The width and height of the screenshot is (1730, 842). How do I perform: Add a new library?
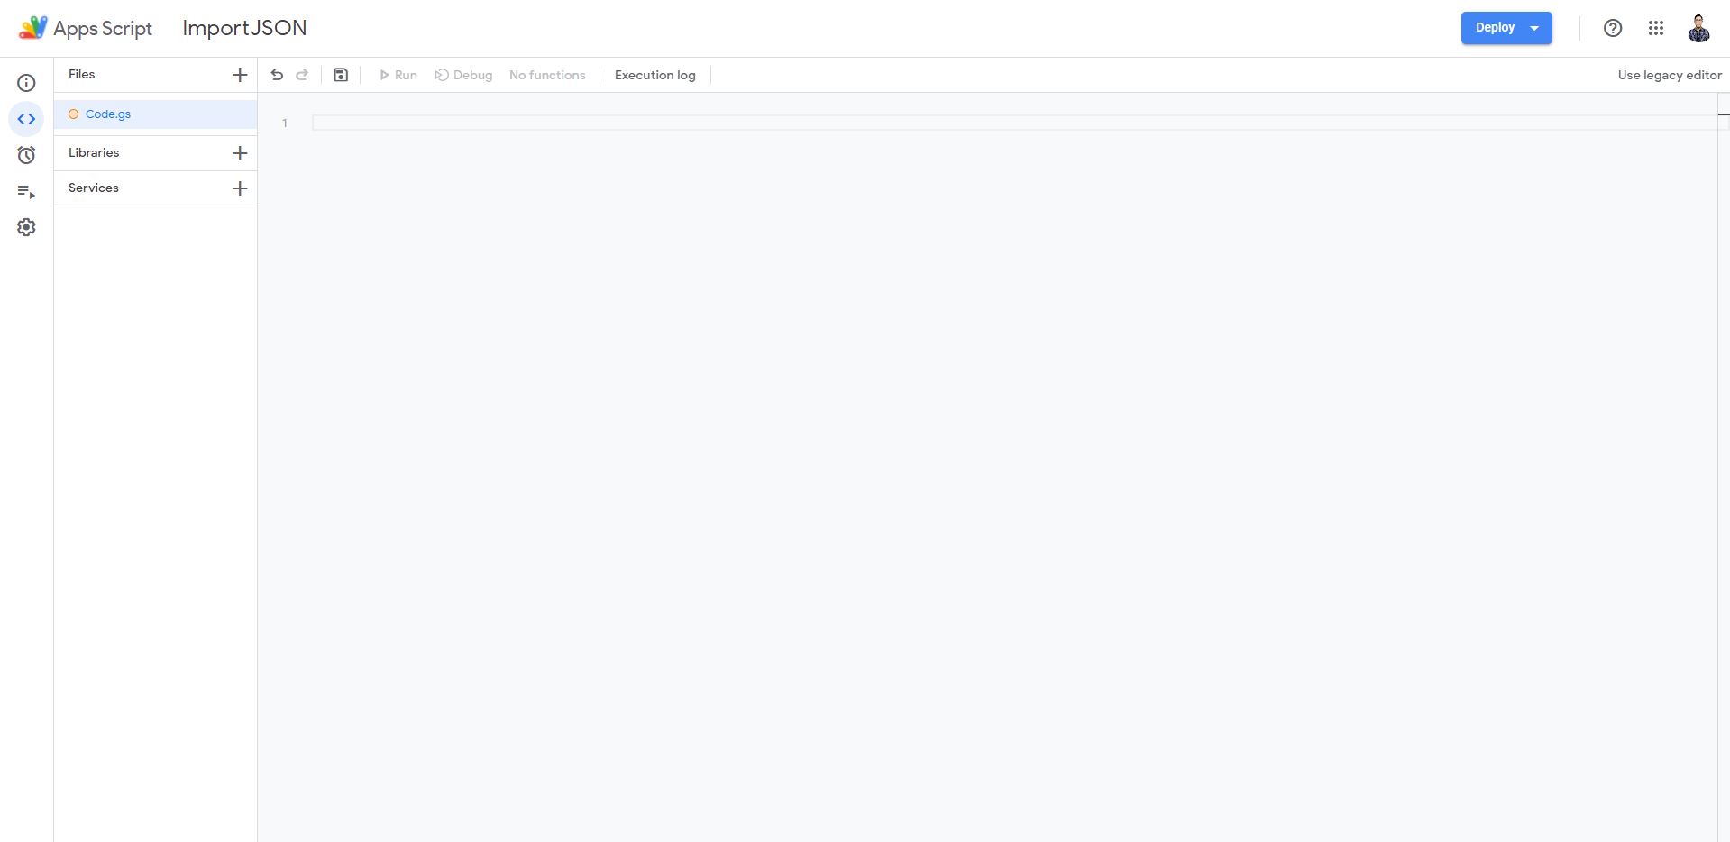[239, 153]
